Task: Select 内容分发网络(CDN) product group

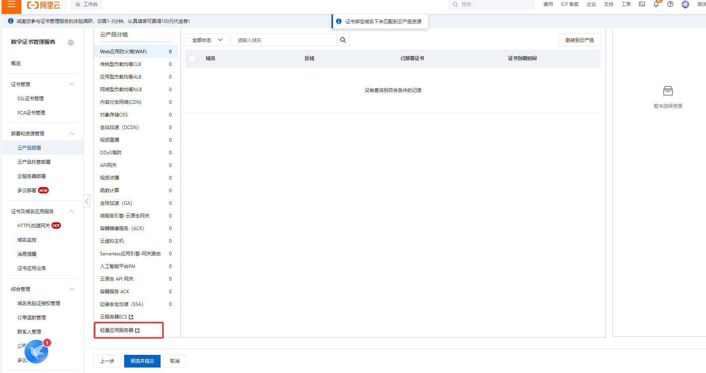Action: point(121,102)
